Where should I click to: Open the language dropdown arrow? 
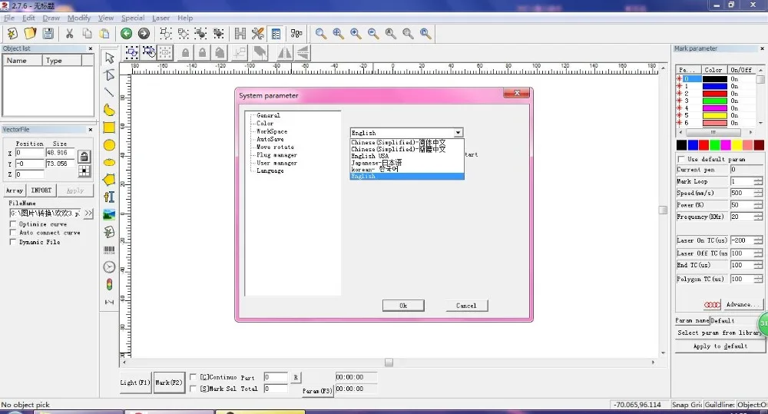click(x=458, y=133)
